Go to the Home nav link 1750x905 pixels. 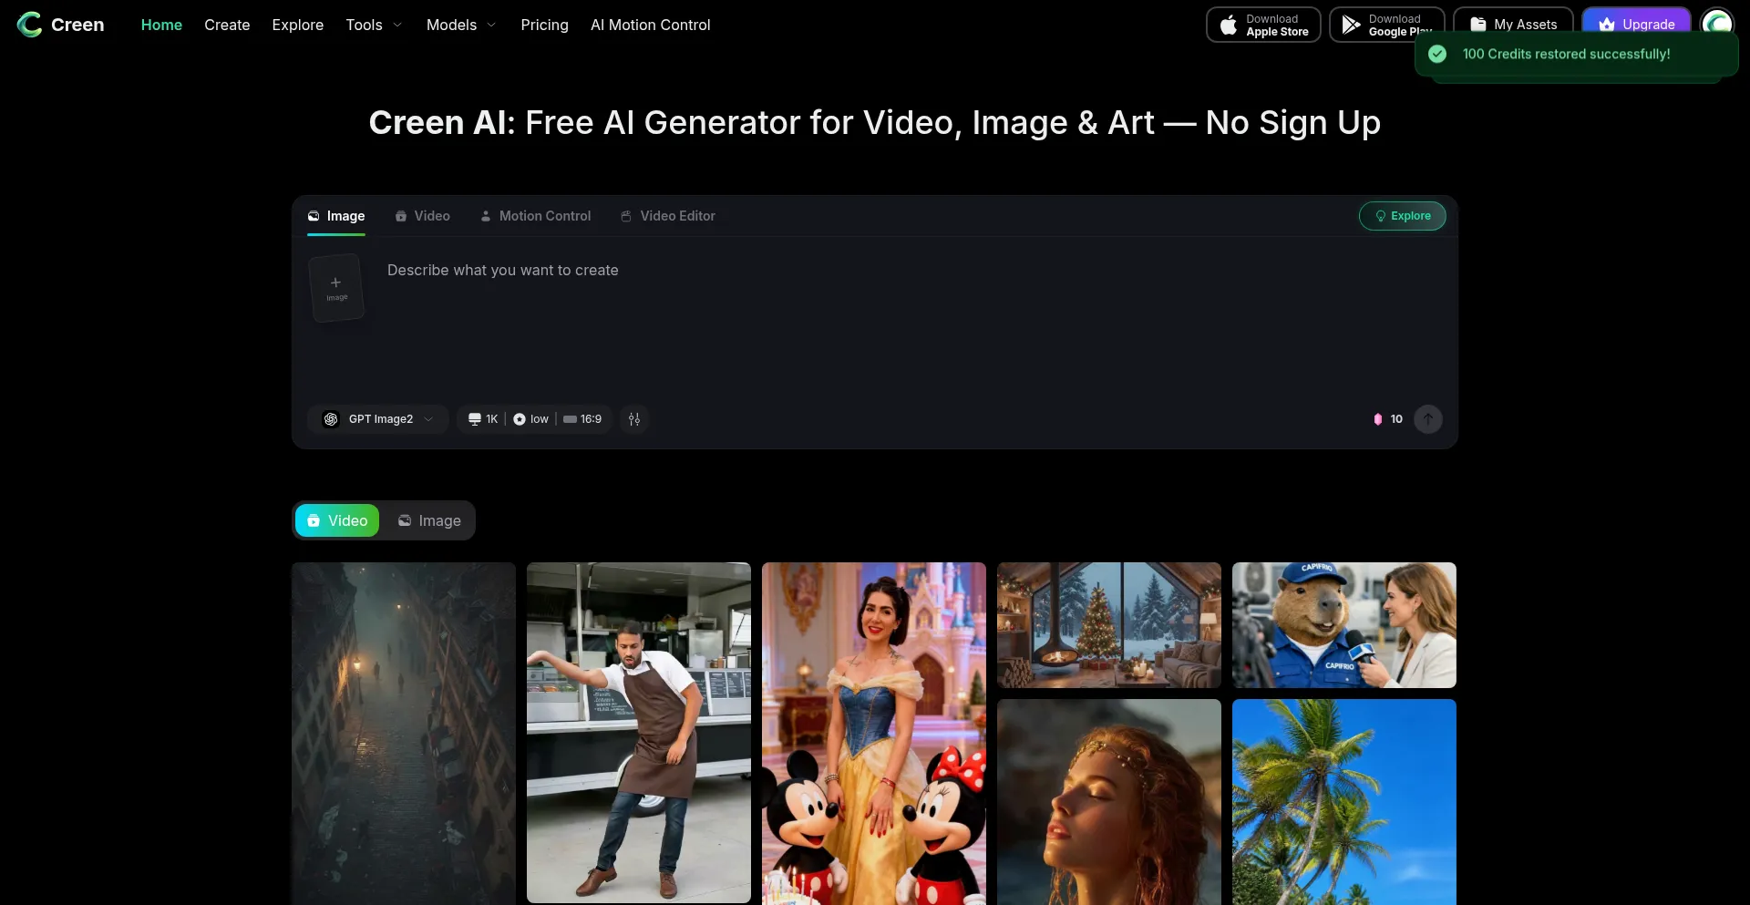[161, 25]
